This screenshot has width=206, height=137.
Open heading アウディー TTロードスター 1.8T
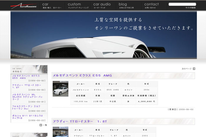(80, 121)
